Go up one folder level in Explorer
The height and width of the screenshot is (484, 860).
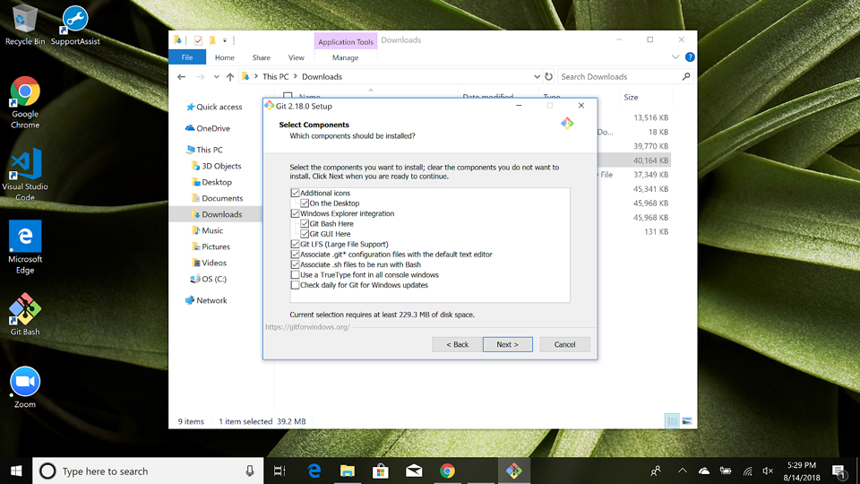230,77
